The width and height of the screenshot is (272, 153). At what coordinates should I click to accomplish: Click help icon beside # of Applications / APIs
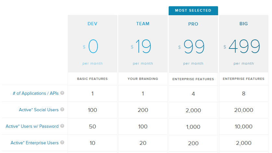(62, 93)
